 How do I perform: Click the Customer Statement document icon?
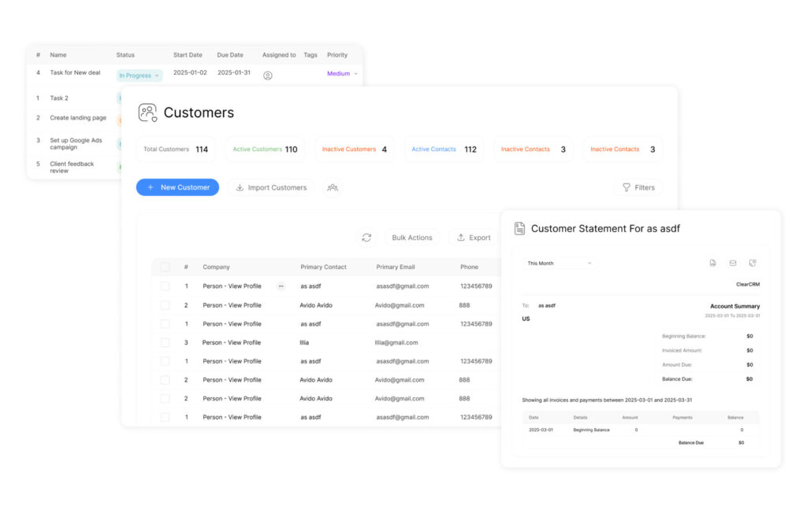click(x=519, y=228)
